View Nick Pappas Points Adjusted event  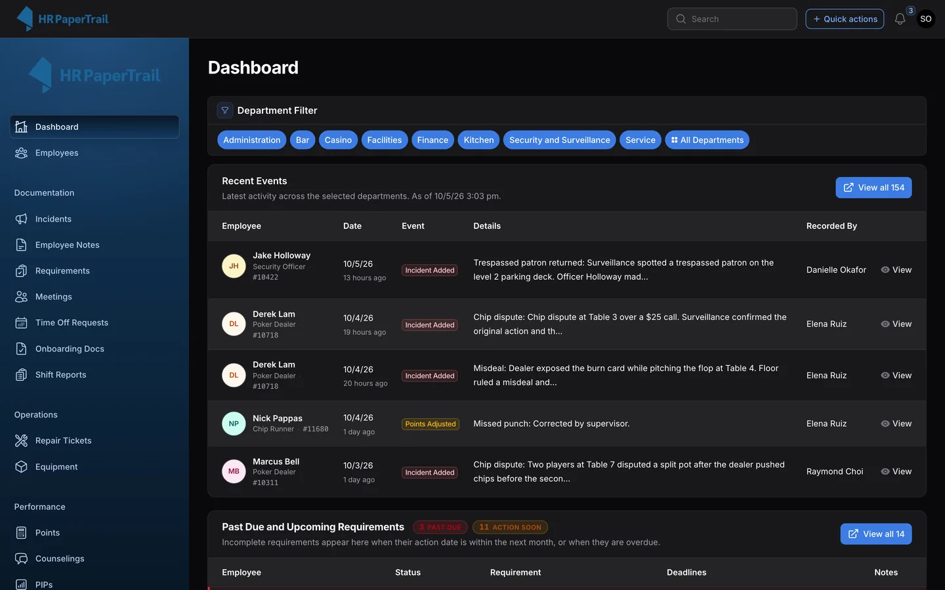click(x=896, y=423)
